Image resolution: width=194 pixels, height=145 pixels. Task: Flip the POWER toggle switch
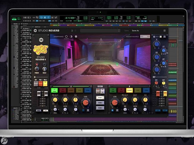[37, 69]
